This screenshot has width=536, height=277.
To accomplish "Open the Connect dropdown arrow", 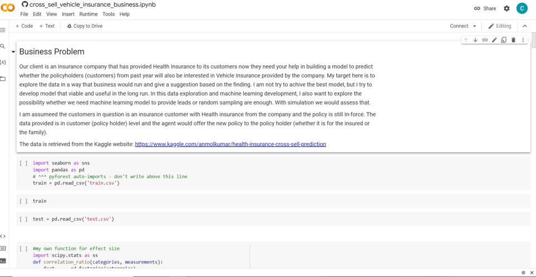I will [x=474, y=26].
